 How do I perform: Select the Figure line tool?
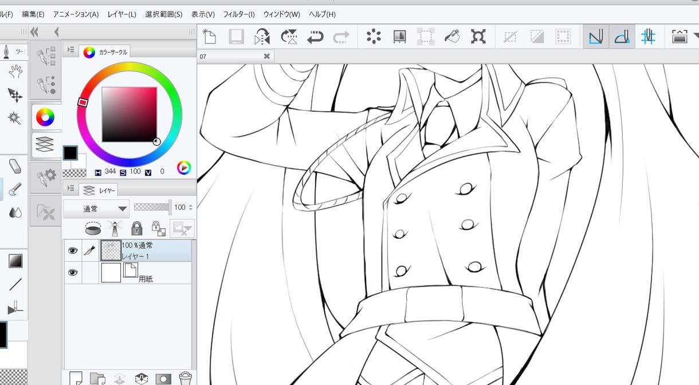(15, 284)
